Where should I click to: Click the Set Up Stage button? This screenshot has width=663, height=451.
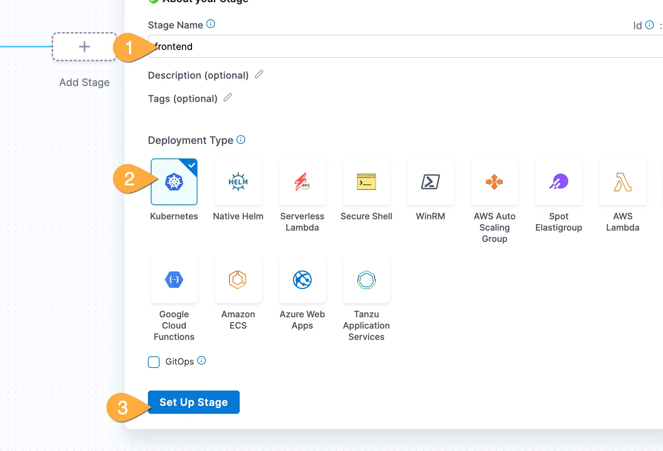[x=194, y=402]
